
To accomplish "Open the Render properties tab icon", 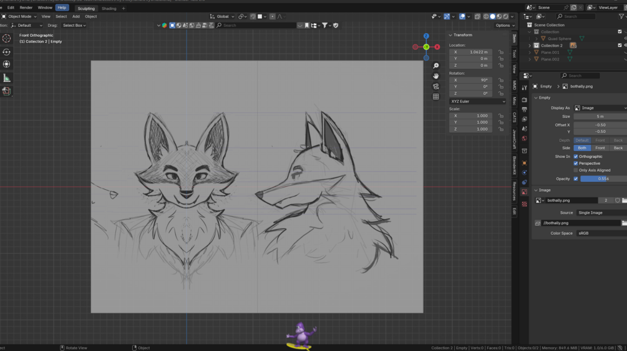I will click(524, 100).
